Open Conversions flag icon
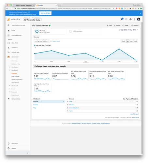This screenshot has height=163, width=148. (x=8, y=99)
